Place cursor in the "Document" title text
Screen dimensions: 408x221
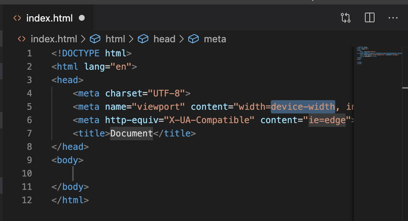pos(131,133)
